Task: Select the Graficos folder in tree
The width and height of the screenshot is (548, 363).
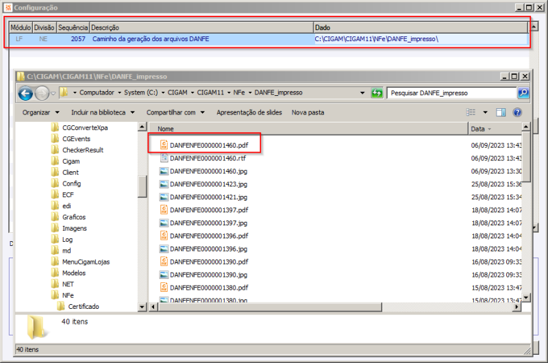Action: click(x=68, y=217)
